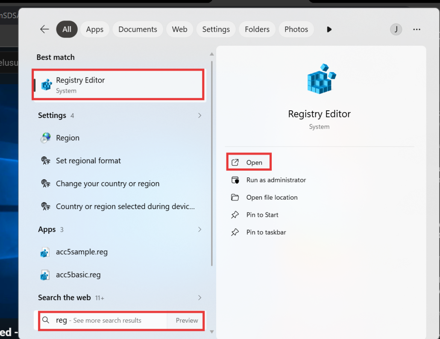Switch to the Web filter tab

coord(179,29)
